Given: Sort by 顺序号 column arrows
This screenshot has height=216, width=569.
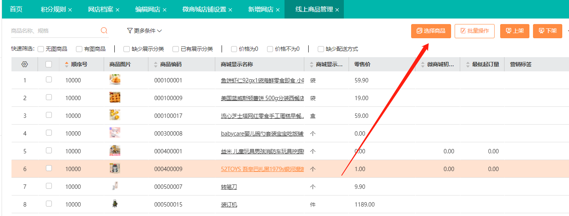Looking at the screenshot, I should pyautogui.click(x=66, y=64).
